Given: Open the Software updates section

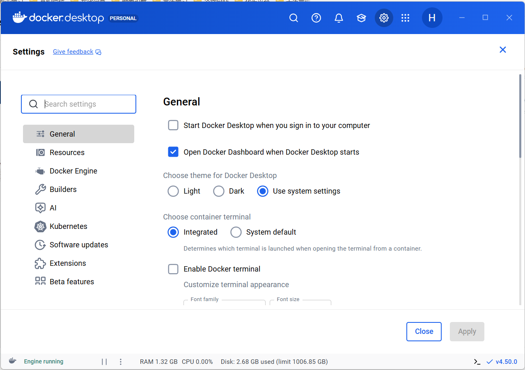Looking at the screenshot, I should click(79, 244).
